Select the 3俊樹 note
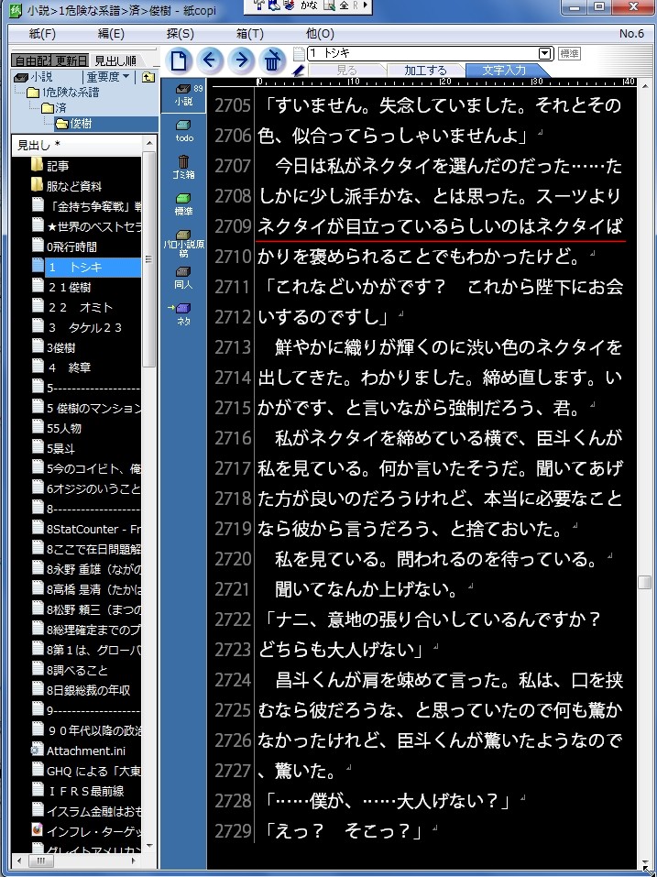Image resolution: width=657 pixels, height=877 pixels. pyautogui.click(x=53, y=347)
